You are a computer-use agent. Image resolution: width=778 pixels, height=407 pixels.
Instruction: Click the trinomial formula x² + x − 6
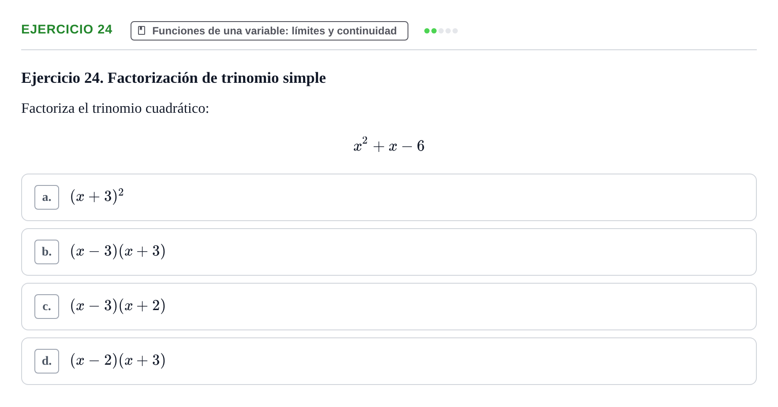[389, 145]
